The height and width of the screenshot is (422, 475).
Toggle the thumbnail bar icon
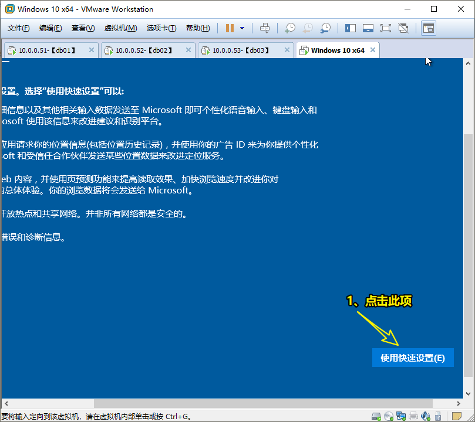click(368, 28)
